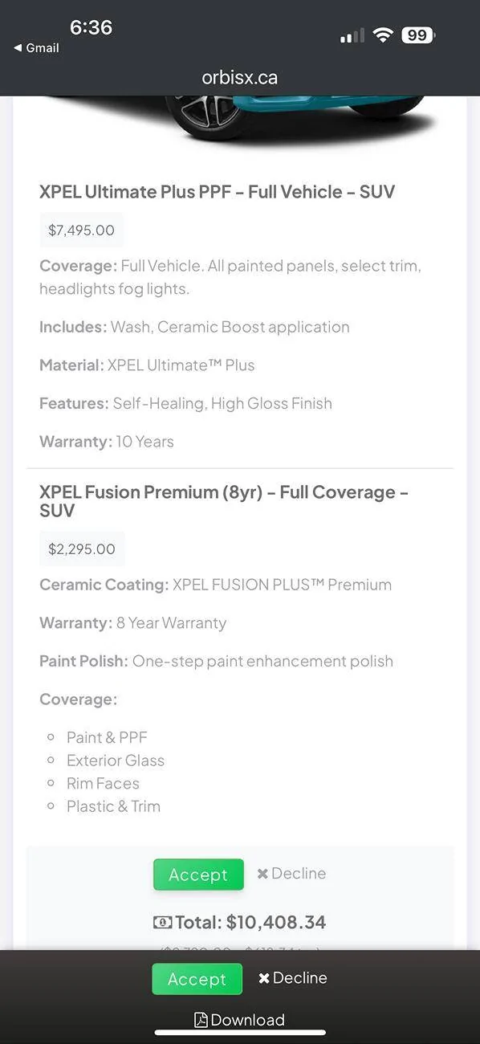Click the X icon in the bottom bar Decline
This screenshot has width=480, height=1044.
[264, 978]
